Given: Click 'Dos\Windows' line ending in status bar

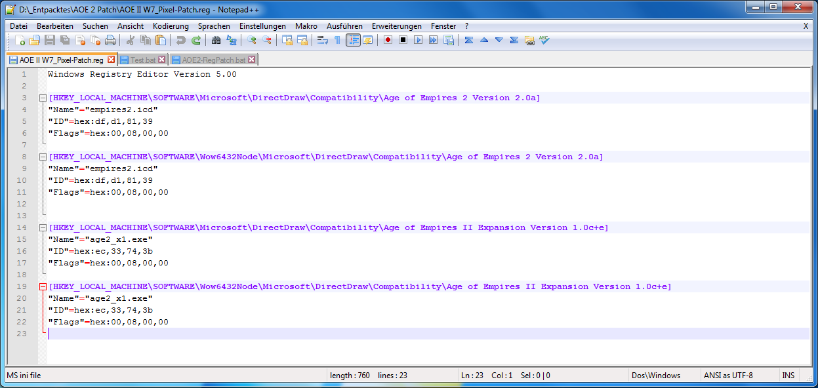Looking at the screenshot, I should pyautogui.click(x=656, y=376).
